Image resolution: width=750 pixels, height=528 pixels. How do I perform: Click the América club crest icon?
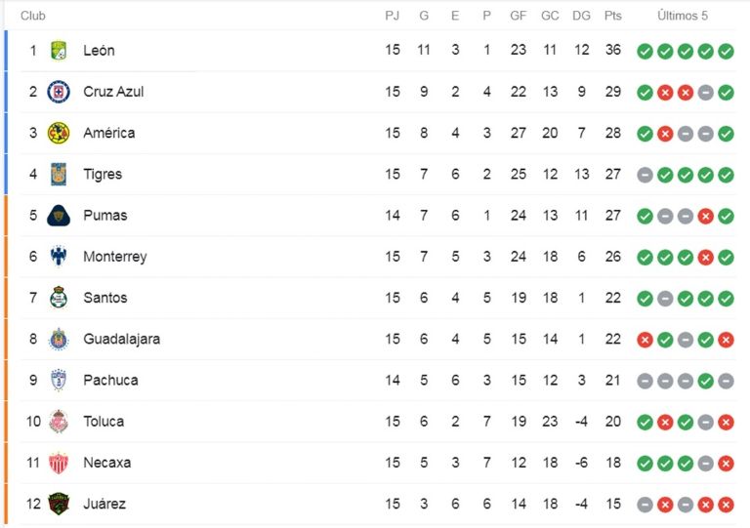pos(59,133)
